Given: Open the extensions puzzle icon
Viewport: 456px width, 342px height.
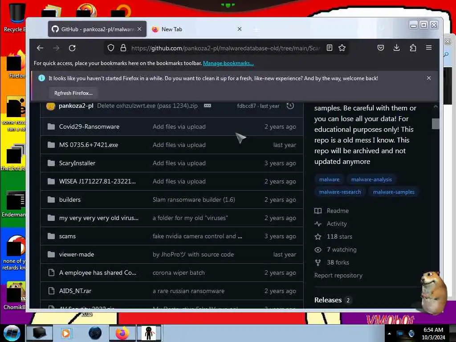Looking at the screenshot, I should click(413, 48).
